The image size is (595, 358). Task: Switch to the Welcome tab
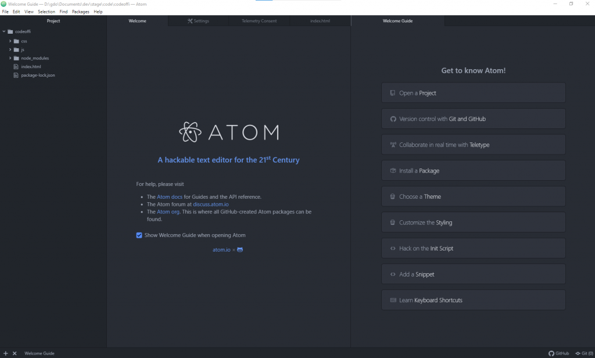pos(137,21)
